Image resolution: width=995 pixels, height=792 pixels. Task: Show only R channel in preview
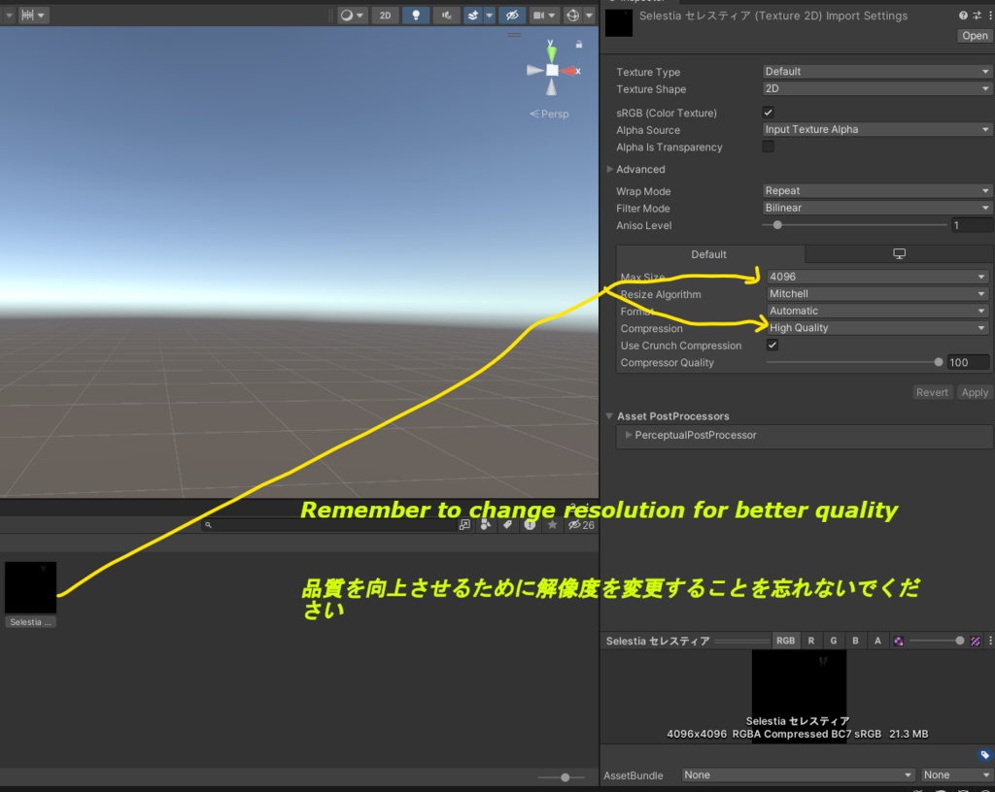tap(811, 641)
